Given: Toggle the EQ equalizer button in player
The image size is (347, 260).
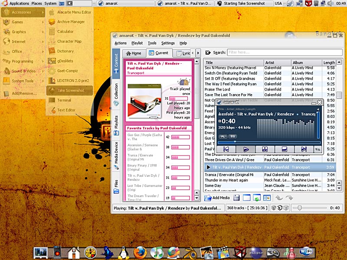Looking at the screenshot, I should click(232, 136).
